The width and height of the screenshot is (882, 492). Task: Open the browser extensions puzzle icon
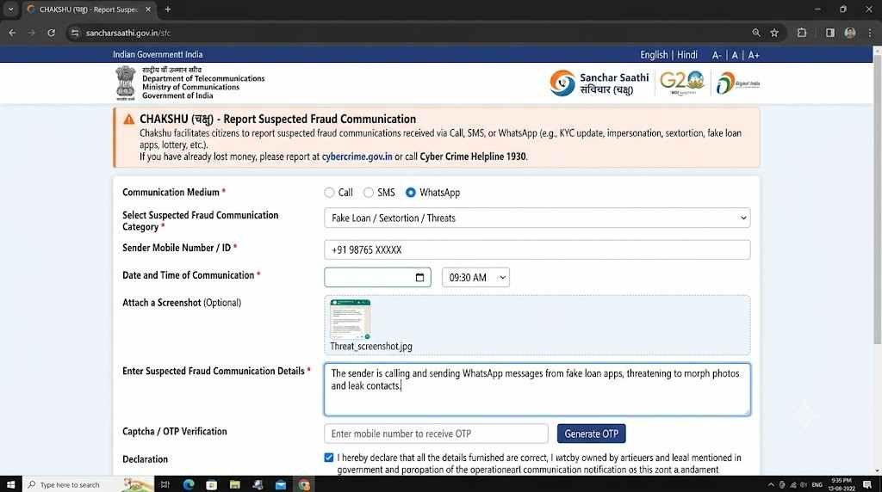[x=802, y=34]
